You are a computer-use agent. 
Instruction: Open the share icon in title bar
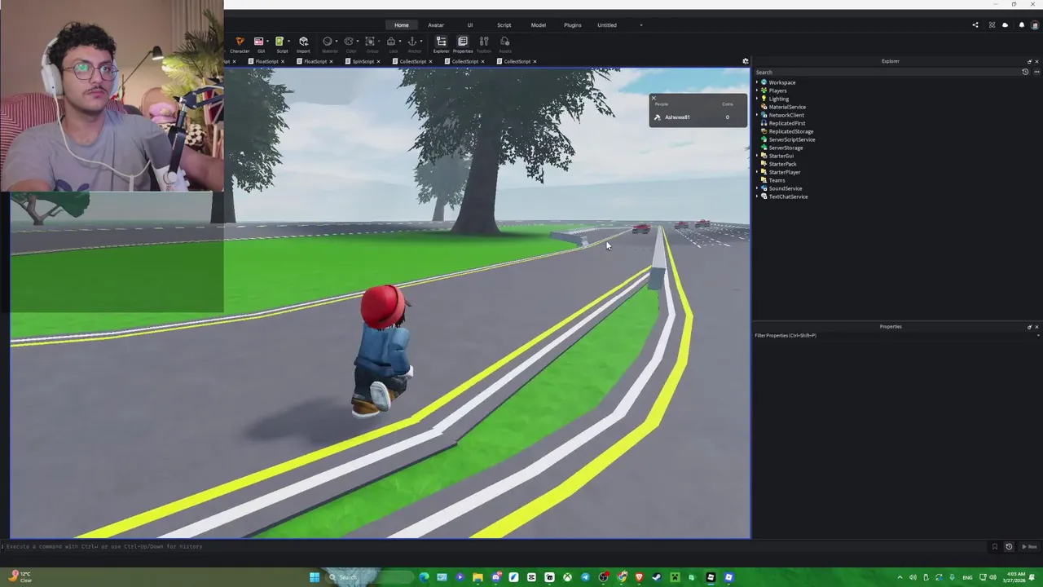point(975,25)
